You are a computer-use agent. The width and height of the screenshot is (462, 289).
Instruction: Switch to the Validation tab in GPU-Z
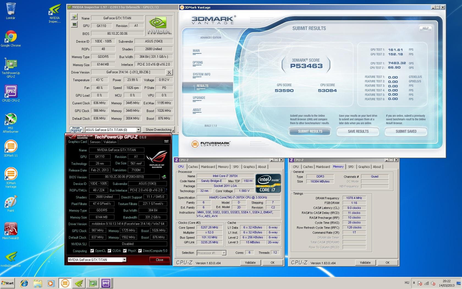(110, 142)
